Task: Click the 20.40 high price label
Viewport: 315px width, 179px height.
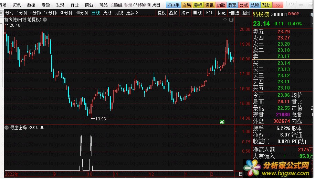Action: [x=15, y=25]
